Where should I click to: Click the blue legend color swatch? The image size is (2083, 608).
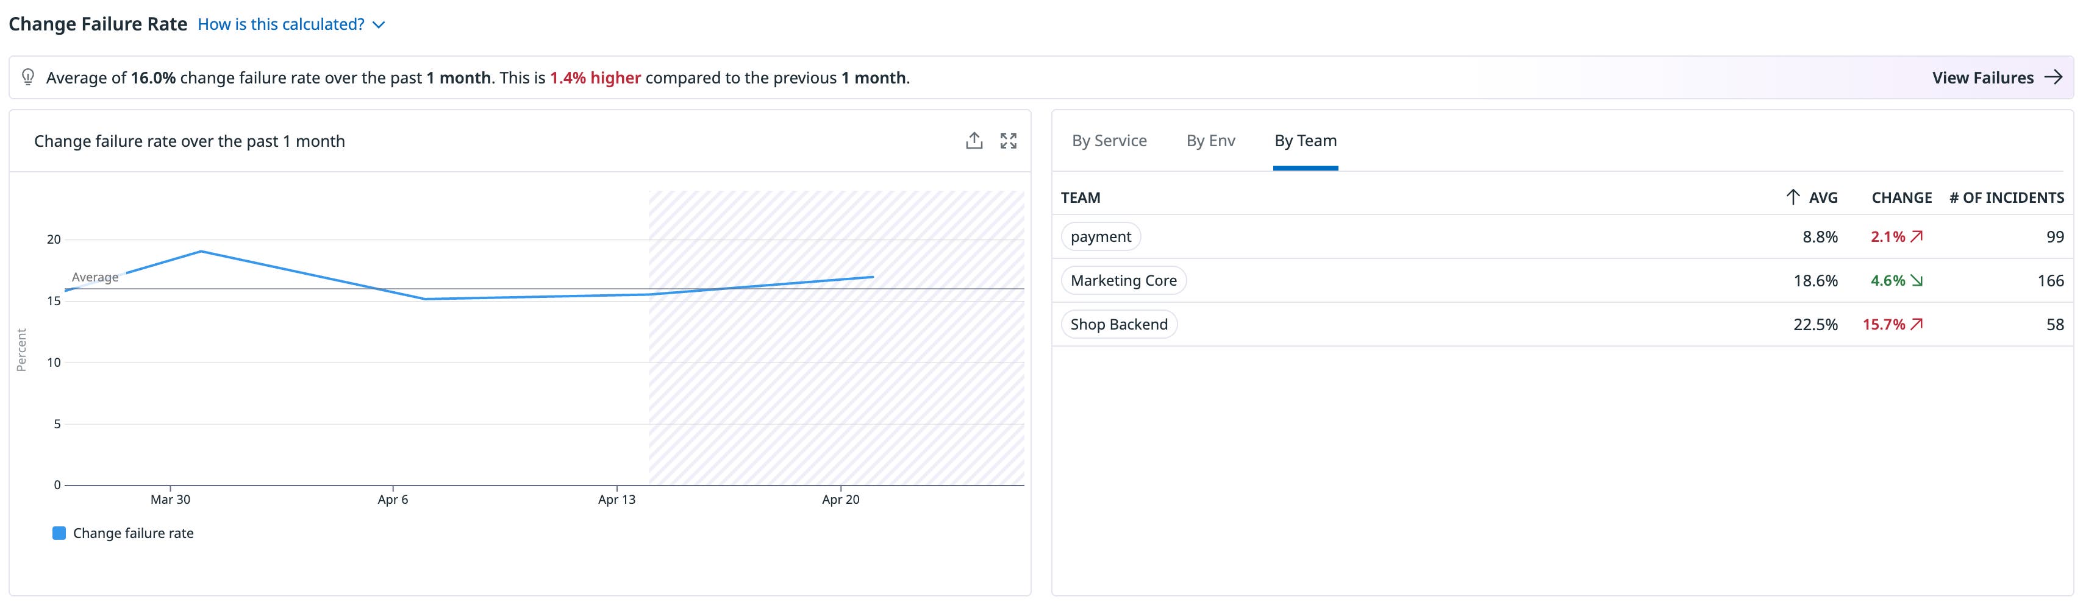click(x=59, y=533)
